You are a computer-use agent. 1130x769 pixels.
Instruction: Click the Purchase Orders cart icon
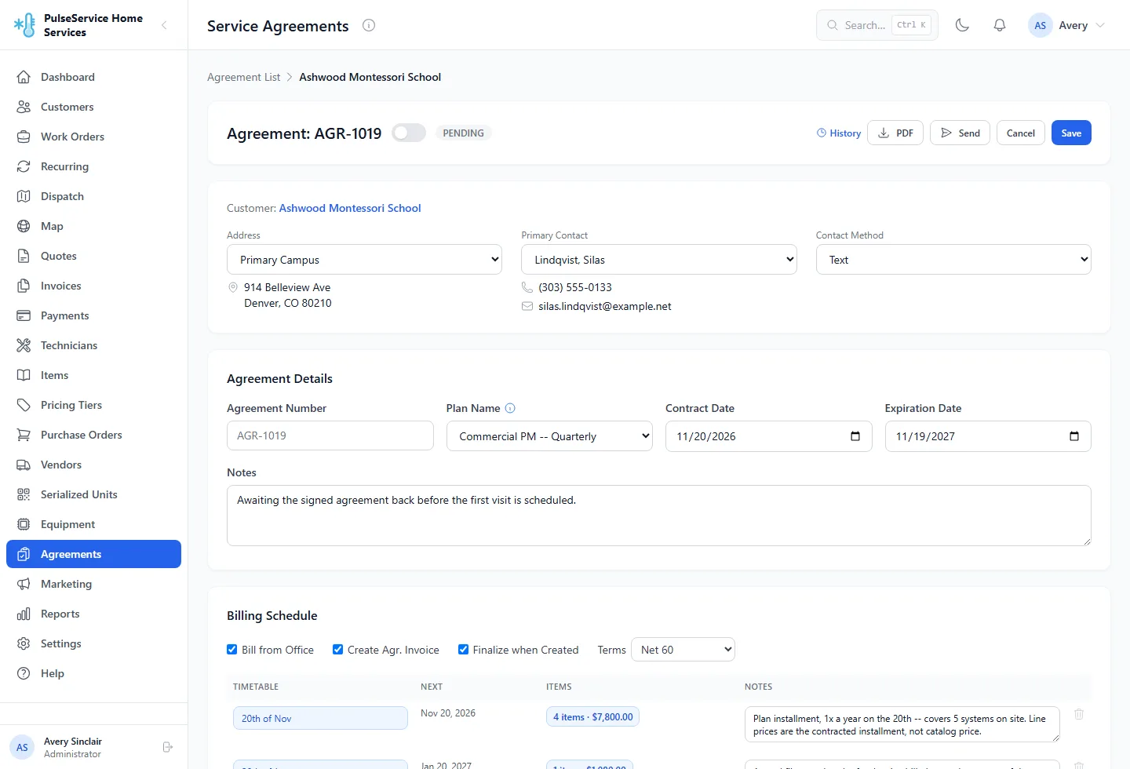point(24,435)
